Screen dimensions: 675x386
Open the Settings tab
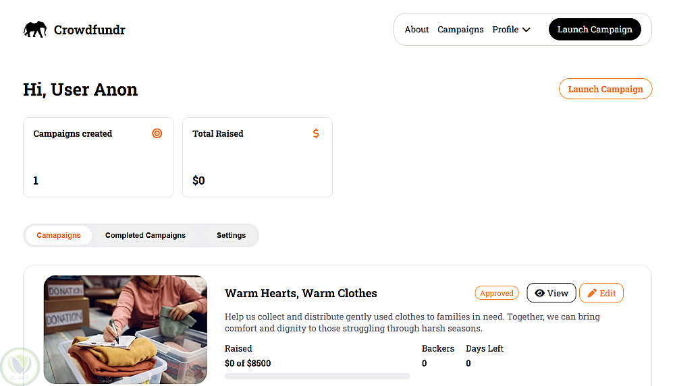[231, 235]
